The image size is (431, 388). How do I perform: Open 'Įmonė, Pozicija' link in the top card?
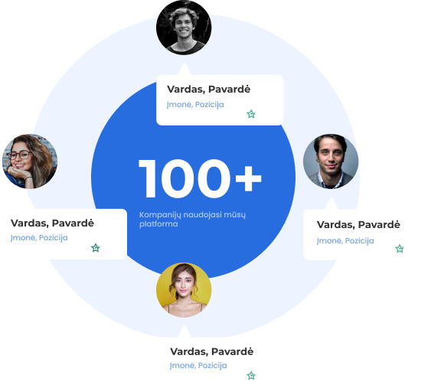point(195,105)
